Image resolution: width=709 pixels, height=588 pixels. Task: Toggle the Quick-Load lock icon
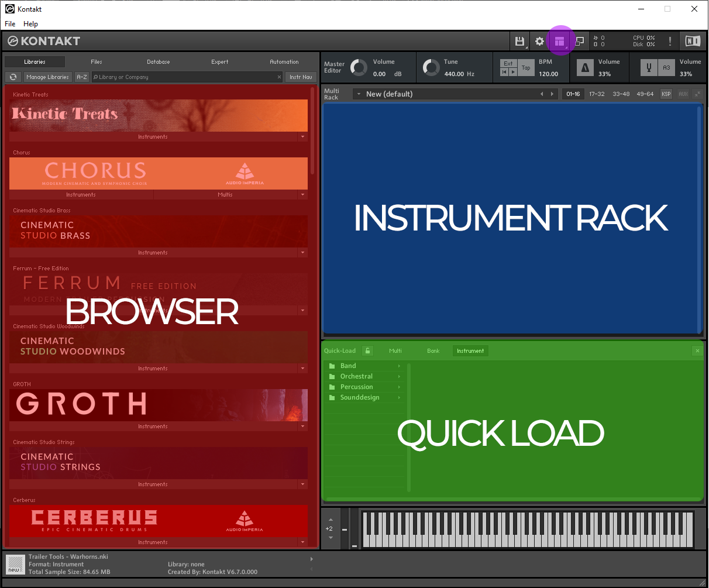point(367,350)
